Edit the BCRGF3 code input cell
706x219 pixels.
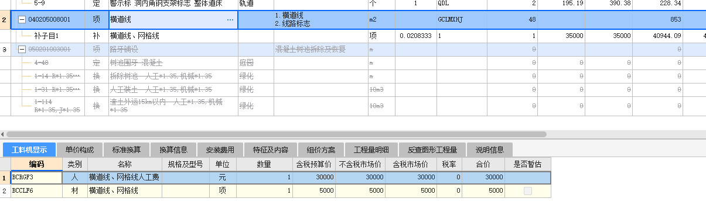36,177
